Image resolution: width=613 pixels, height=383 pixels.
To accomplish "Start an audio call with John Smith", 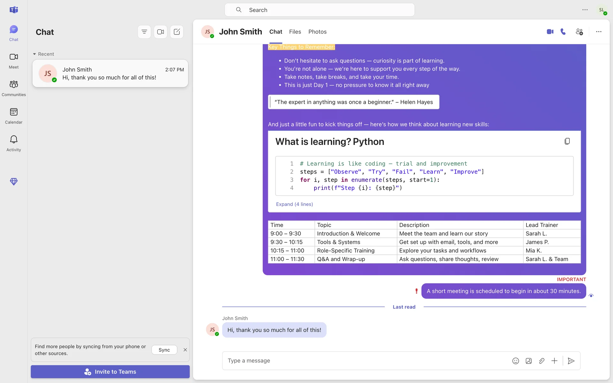I will (563, 32).
